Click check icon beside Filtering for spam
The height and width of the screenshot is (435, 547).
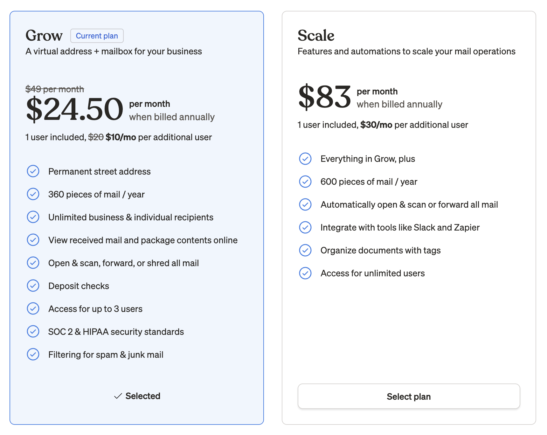point(33,355)
